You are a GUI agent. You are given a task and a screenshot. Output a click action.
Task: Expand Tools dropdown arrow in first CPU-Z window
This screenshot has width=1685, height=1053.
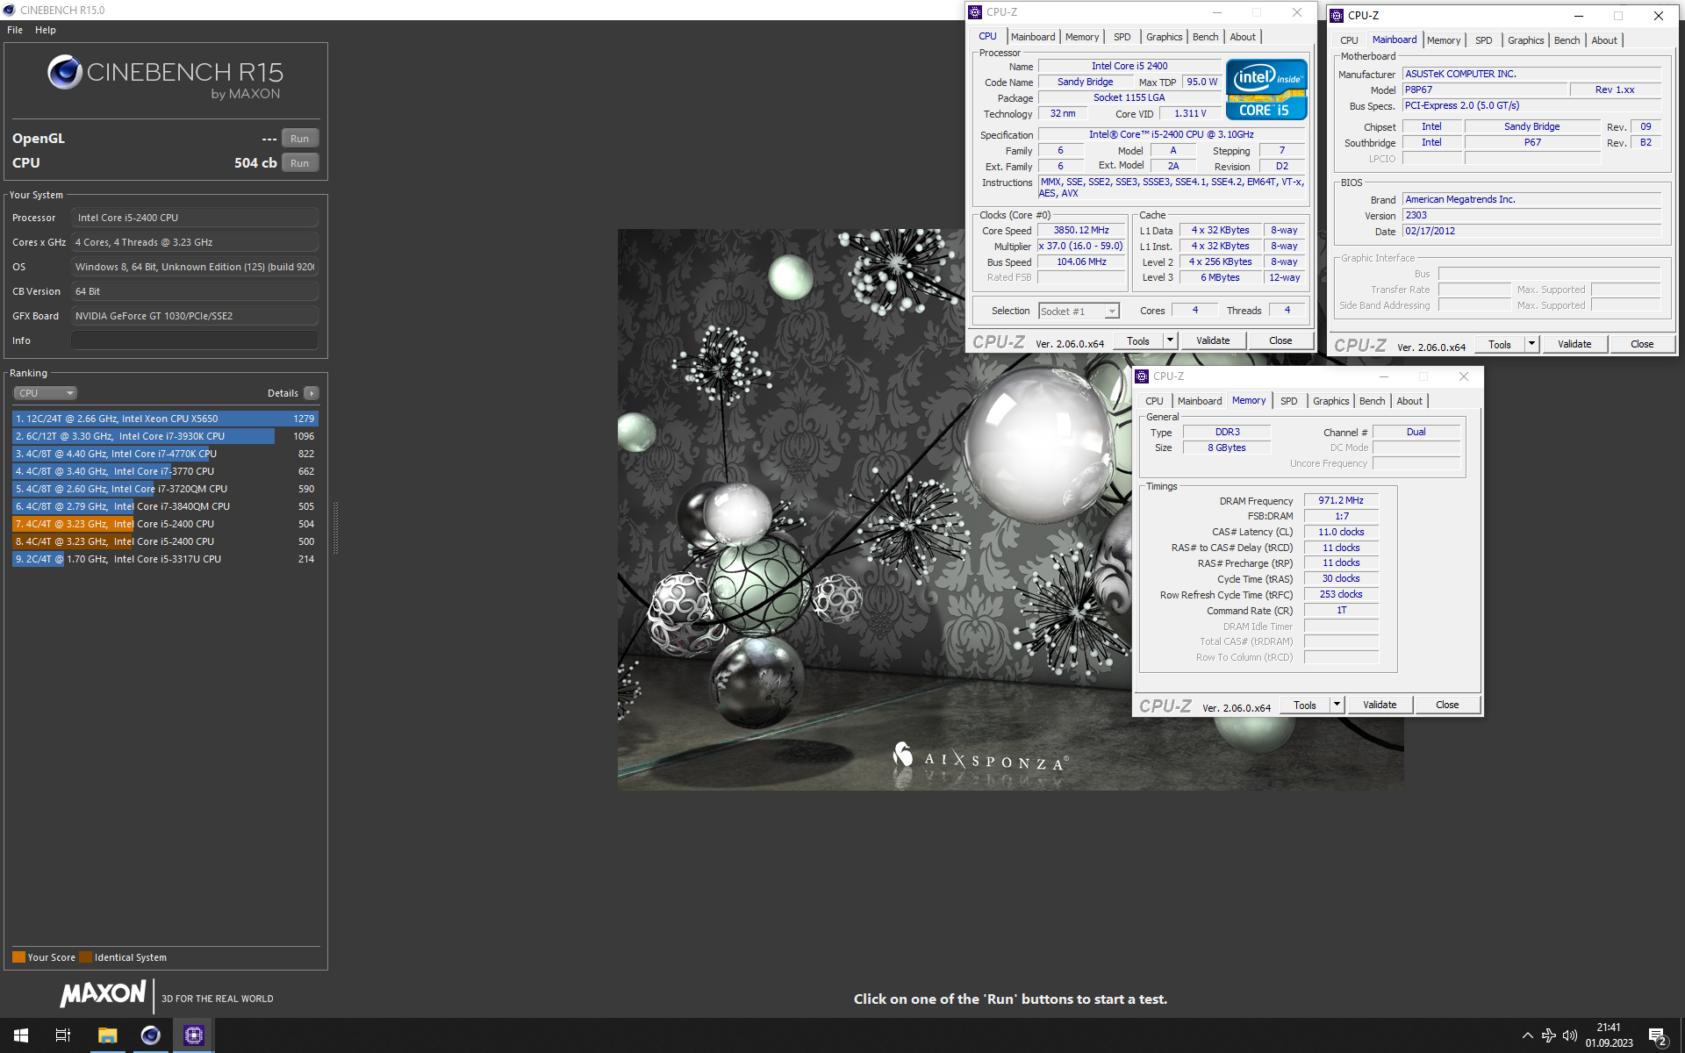[x=1170, y=340]
